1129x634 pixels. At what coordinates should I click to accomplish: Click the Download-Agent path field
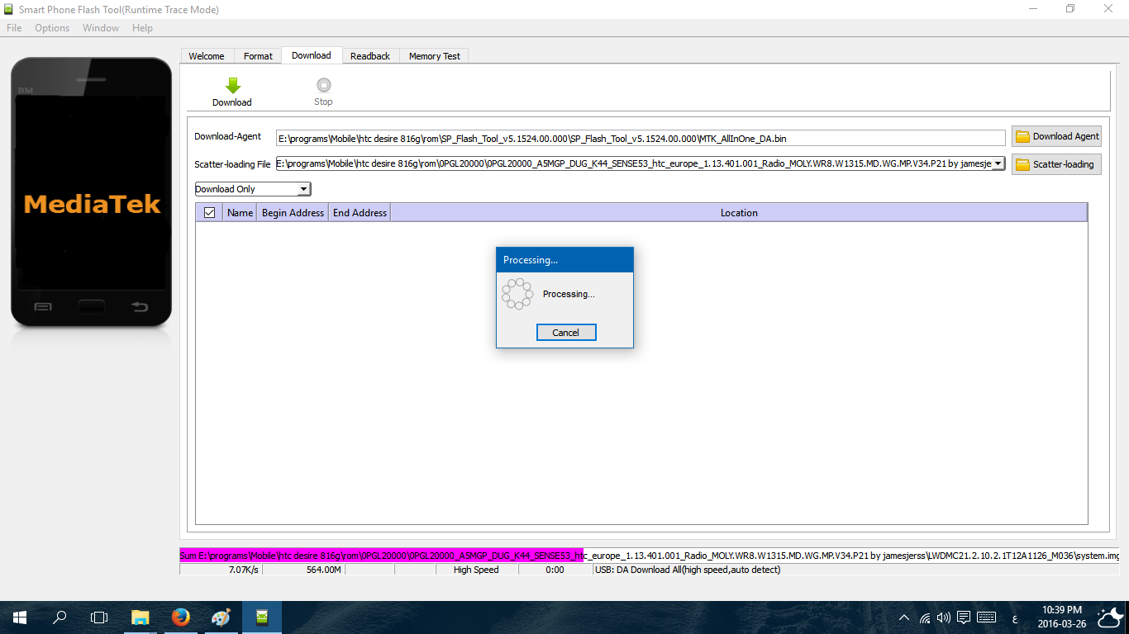(x=641, y=138)
